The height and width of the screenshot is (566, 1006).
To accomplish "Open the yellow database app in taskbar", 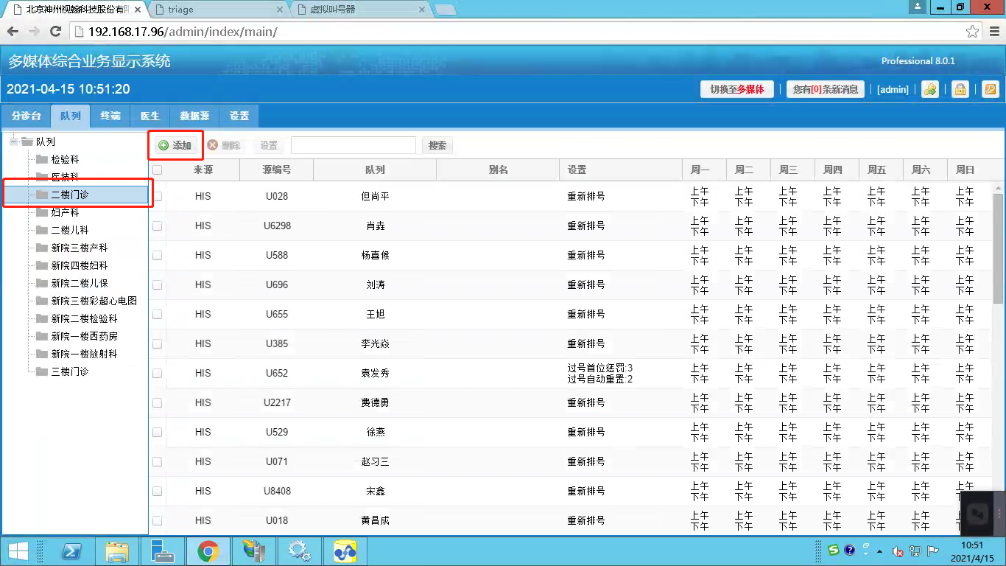I will pyautogui.click(x=344, y=551).
